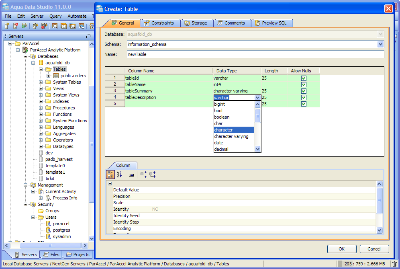Choose 'date' from the data type list

point(234,143)
